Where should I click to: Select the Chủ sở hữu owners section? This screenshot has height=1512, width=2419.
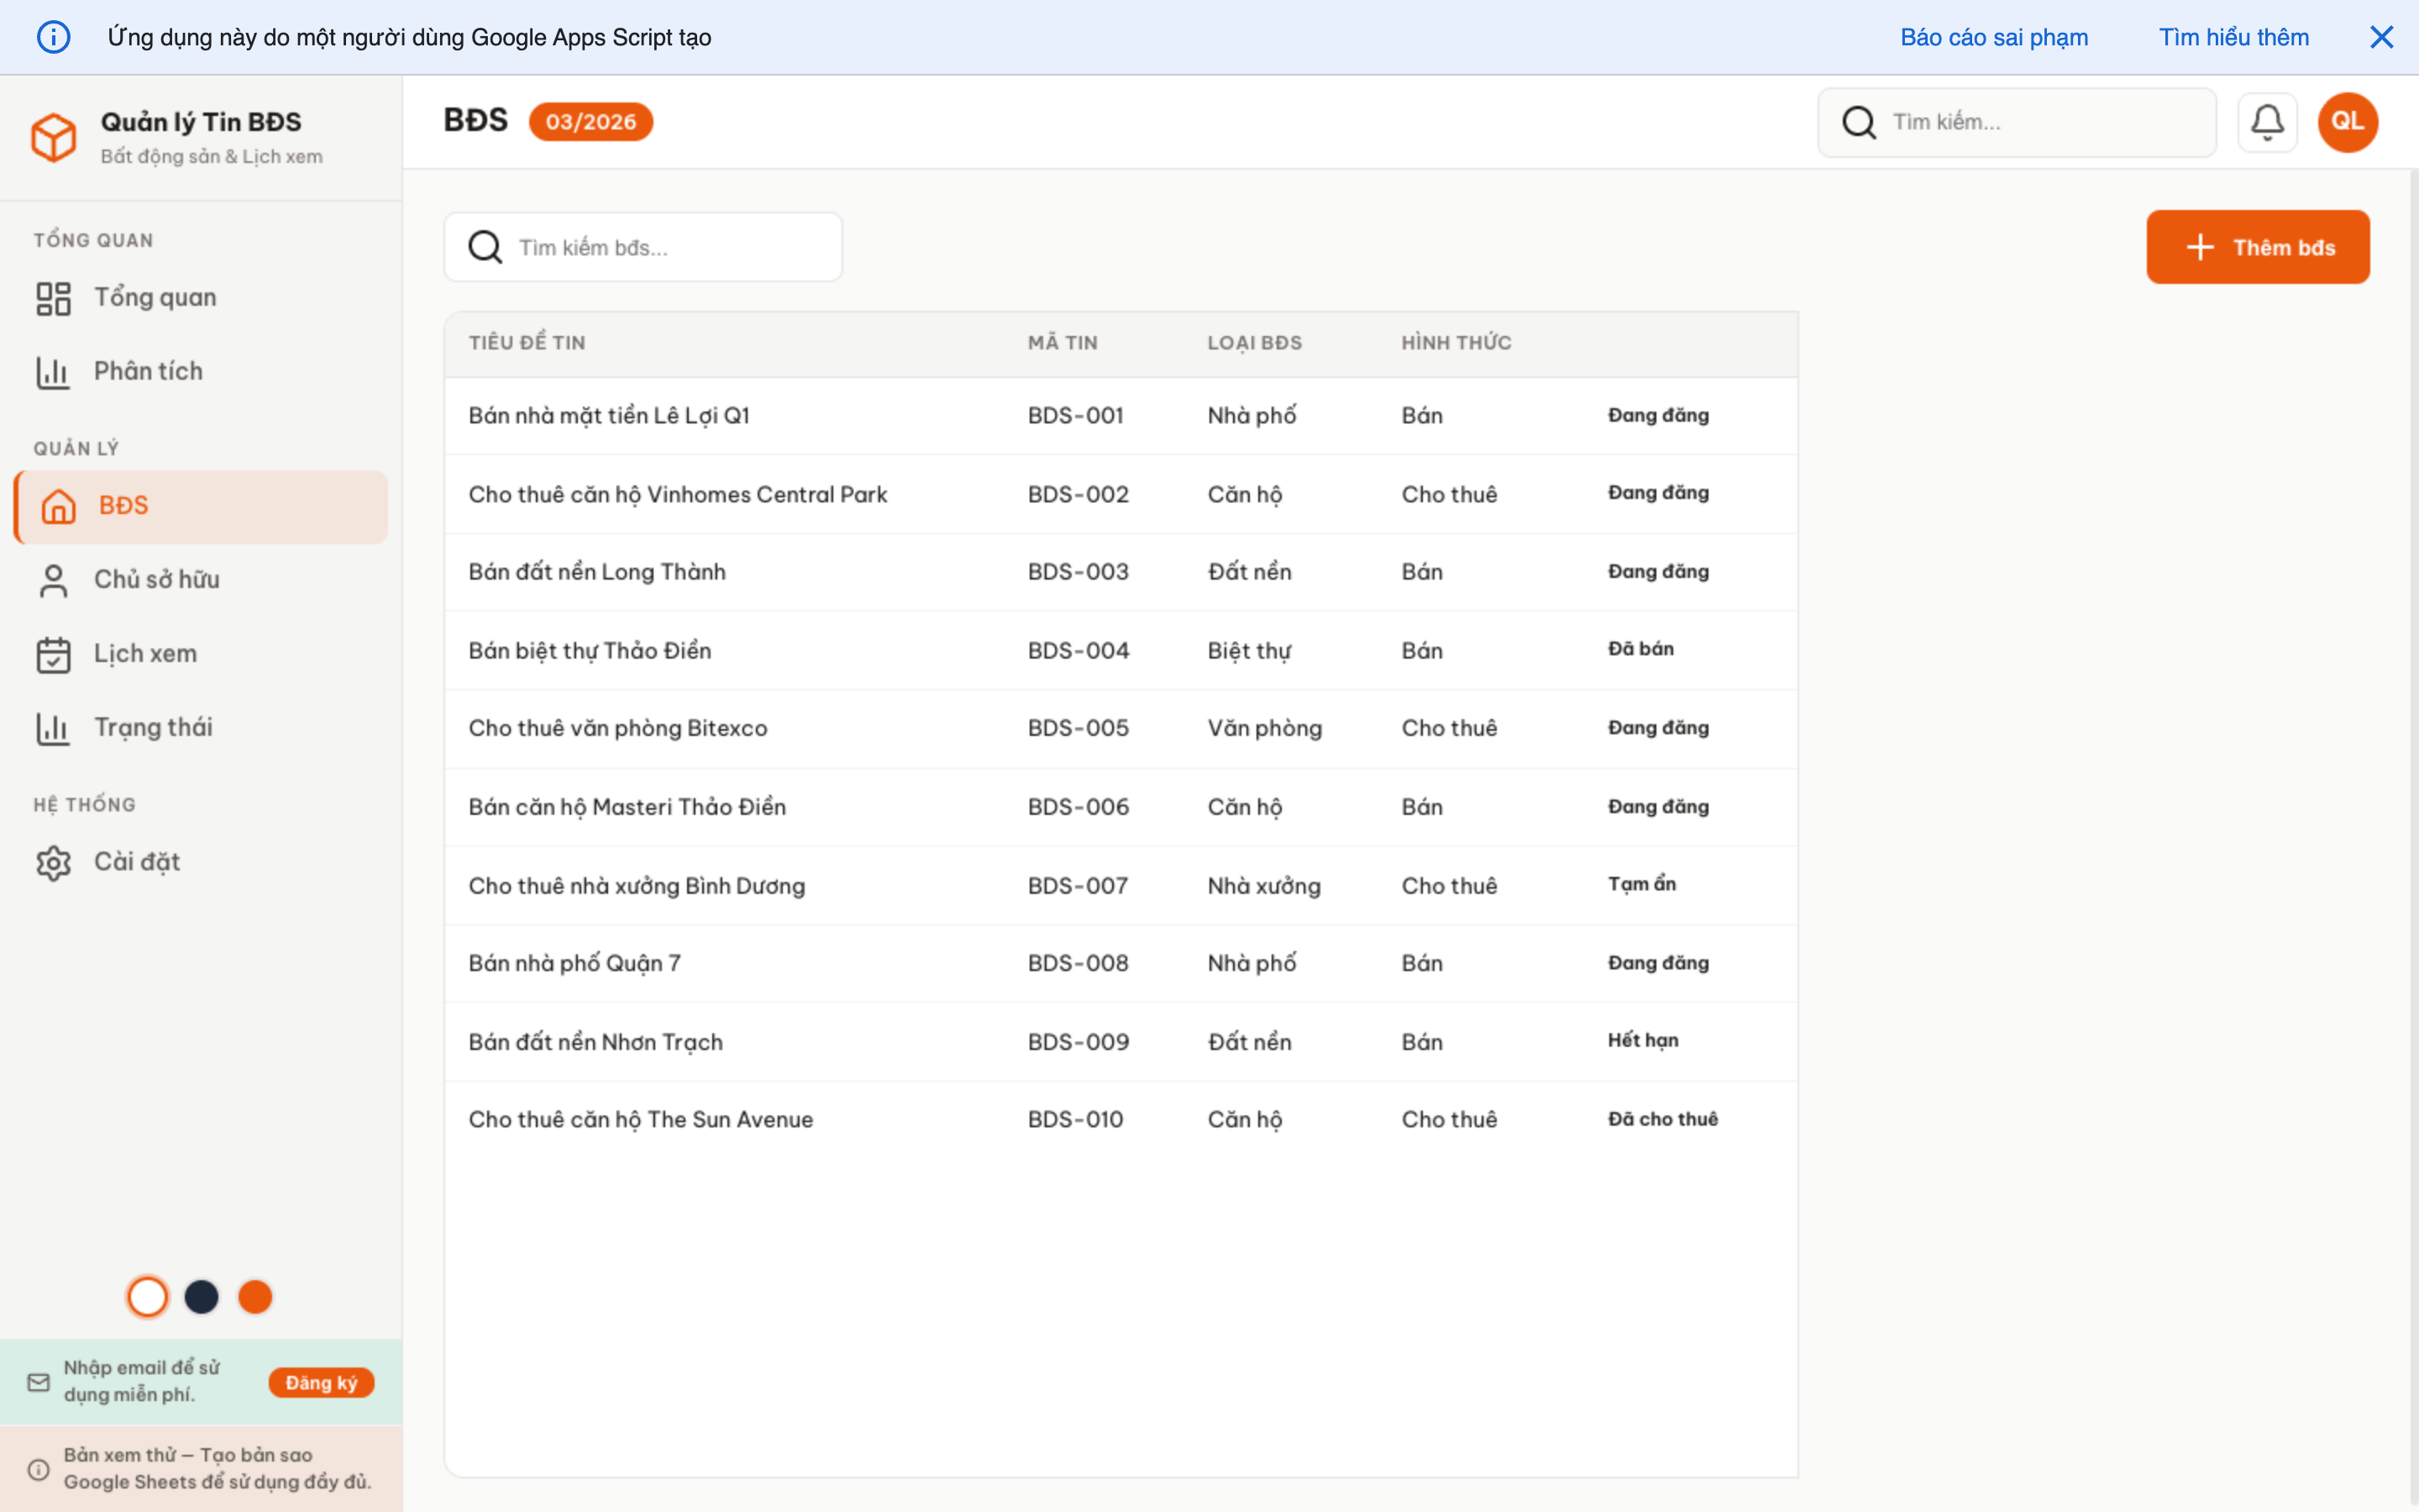(x=157, y=579)
